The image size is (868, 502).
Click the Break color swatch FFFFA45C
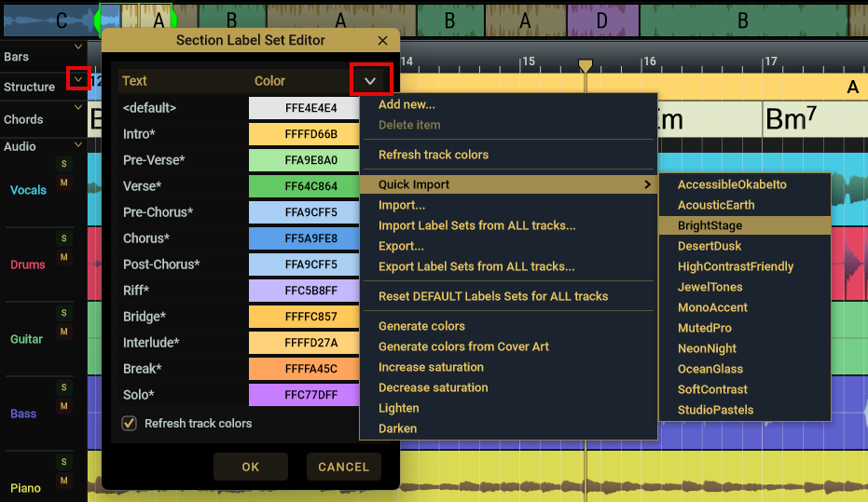(x=304, y=369)
